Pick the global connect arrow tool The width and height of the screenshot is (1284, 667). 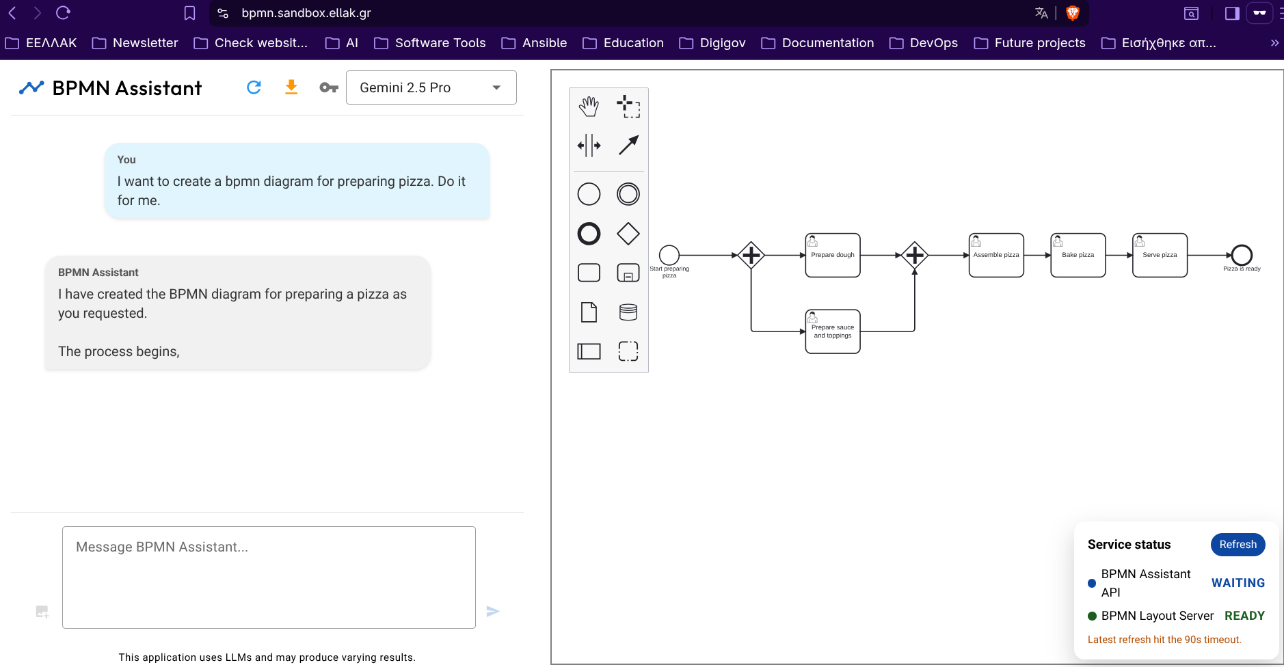click(628, 146)
